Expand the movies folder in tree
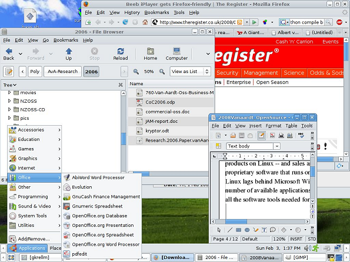 (x=9, y=92)
